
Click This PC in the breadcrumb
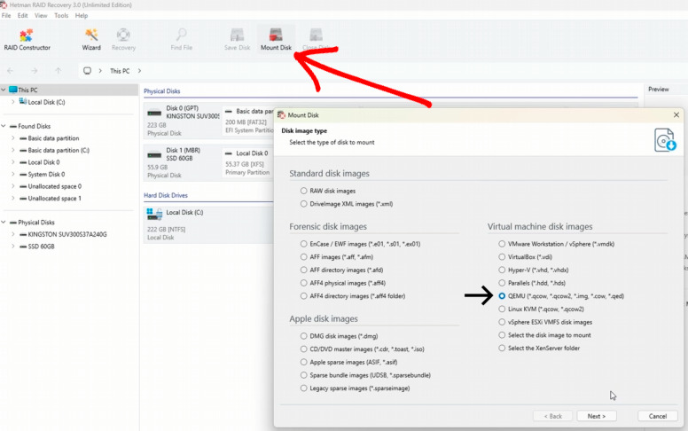tap(120, 71)
